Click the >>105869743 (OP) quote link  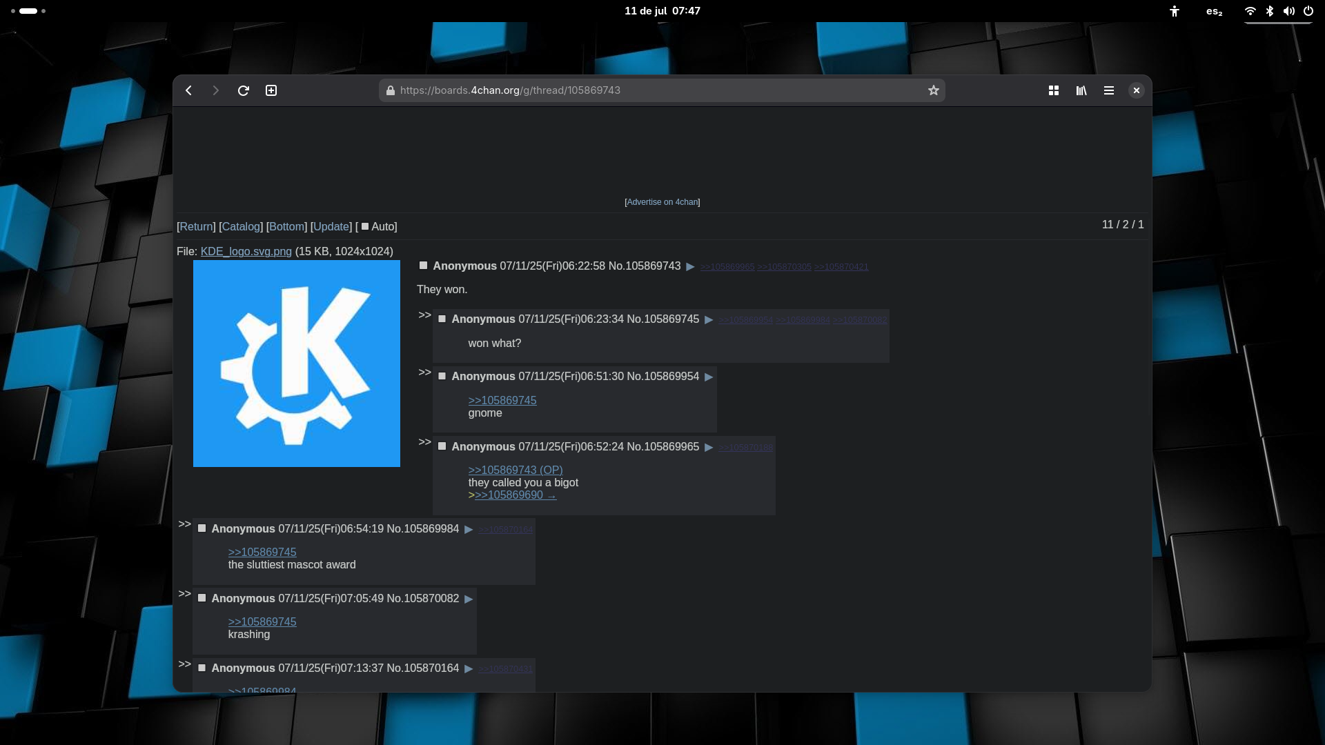(x=516, y=470)
